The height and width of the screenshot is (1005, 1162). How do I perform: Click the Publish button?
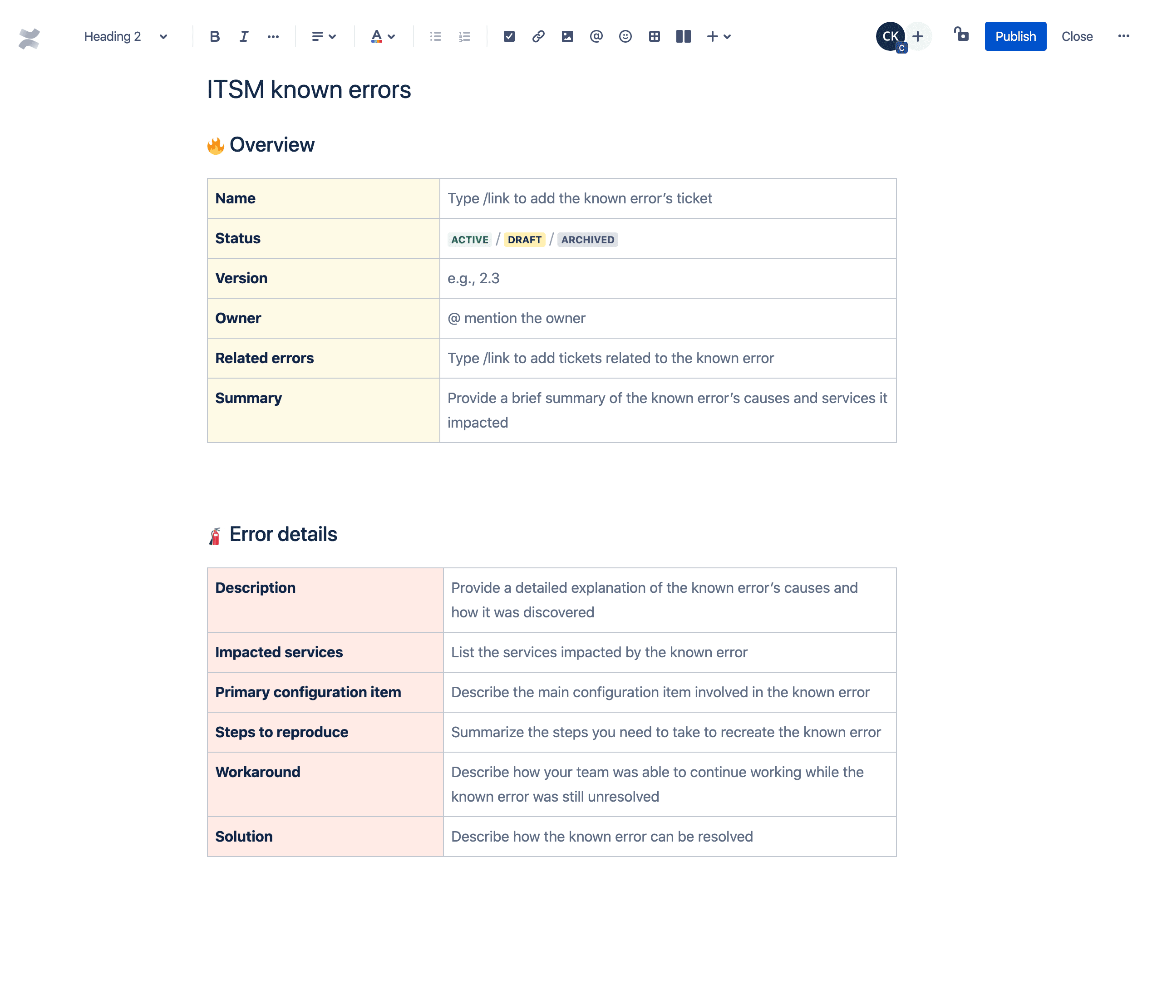[1015, 37]
